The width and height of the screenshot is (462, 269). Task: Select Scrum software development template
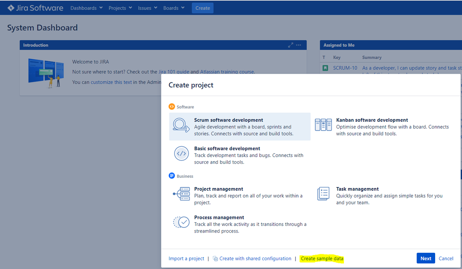[x=239, y=126]
